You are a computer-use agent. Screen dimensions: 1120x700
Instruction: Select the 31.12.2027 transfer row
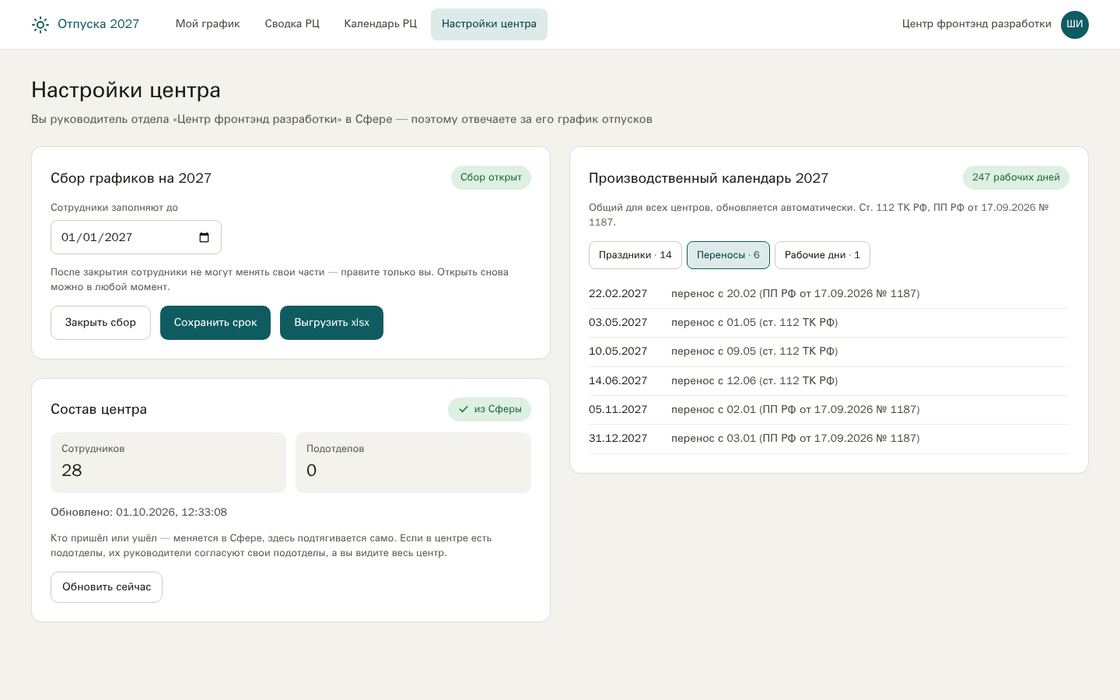(x=829, y=439)
